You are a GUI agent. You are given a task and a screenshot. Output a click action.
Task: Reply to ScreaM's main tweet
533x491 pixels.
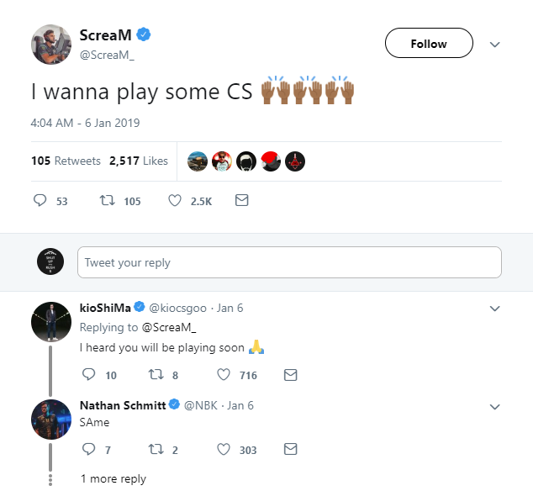40,201
